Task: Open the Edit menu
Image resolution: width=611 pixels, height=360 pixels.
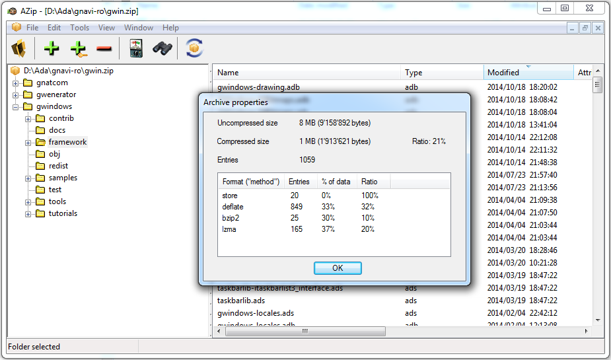Action: pyautogui.click(x=54, y=28)
